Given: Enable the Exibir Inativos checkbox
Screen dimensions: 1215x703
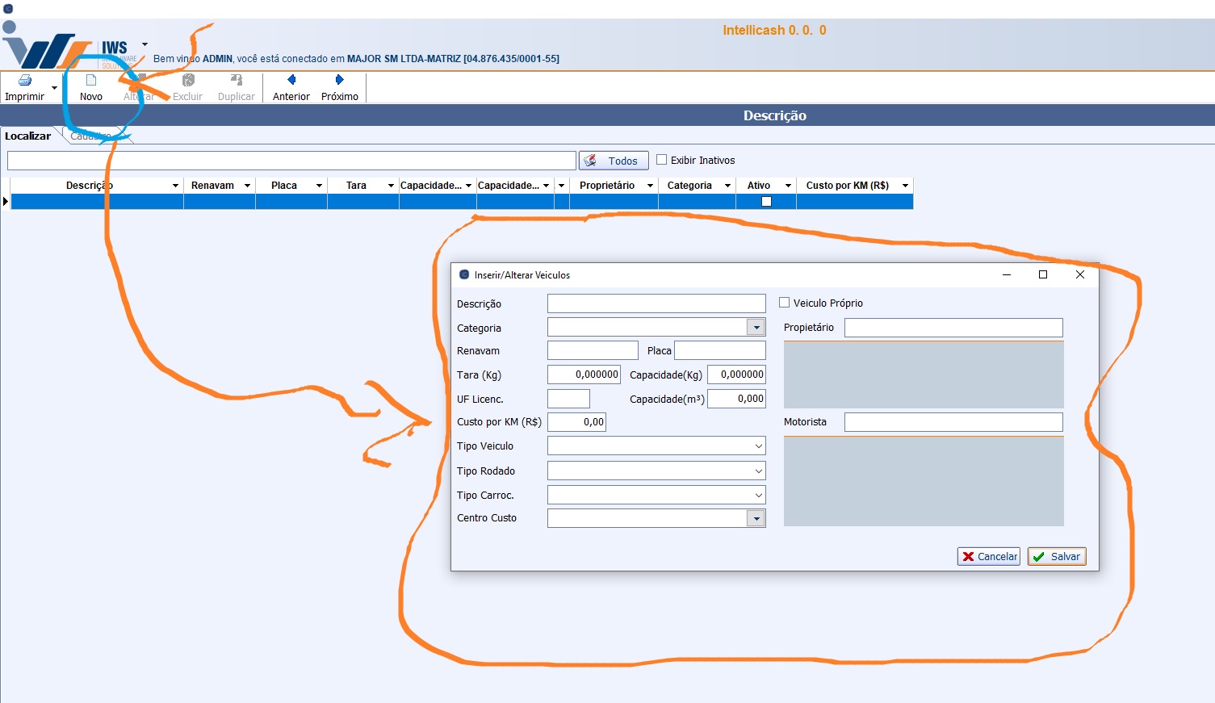Looking at the screenshot, I should coord(662,160).
